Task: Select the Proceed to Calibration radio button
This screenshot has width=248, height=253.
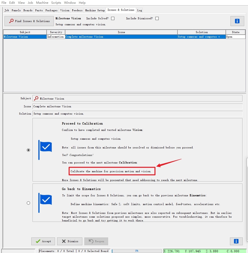Action: (28, 150)
